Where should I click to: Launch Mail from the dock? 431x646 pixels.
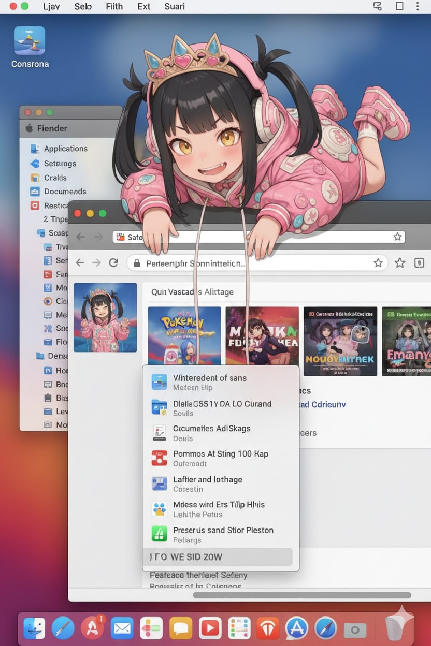[x=122, y=629]
